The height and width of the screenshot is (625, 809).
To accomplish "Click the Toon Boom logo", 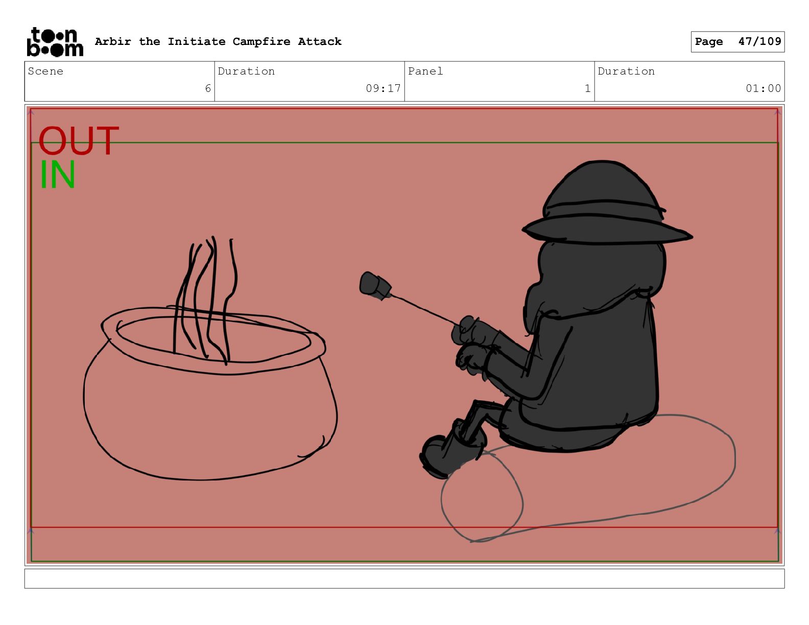I will (55, 41).
